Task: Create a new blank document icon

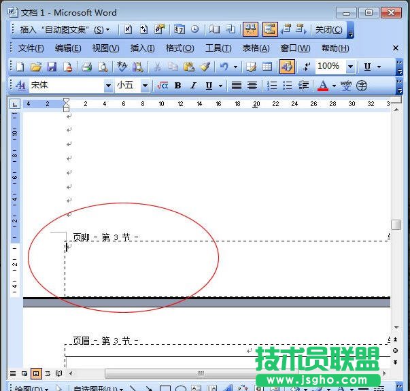Action: point(20,67)
